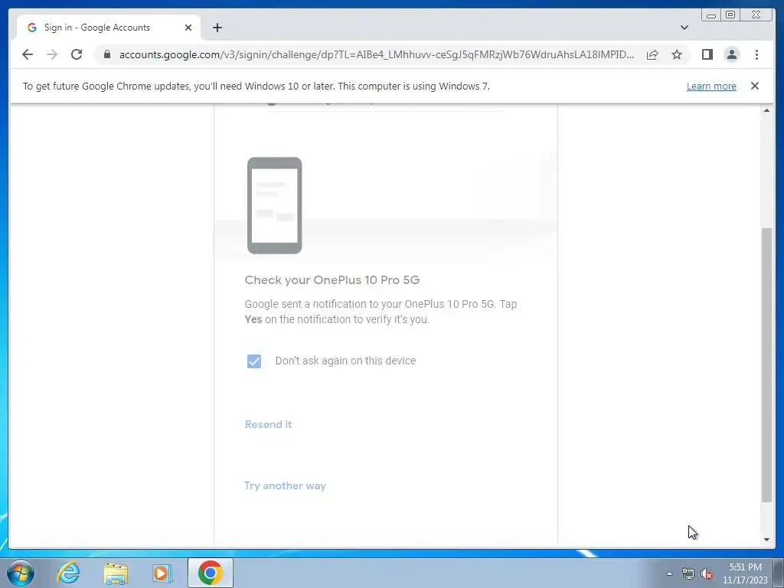Click the Resend it link

[x=269, y=424]
